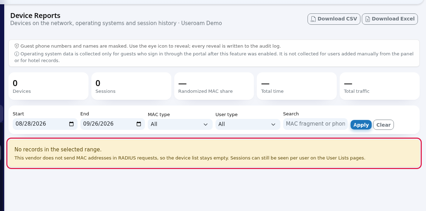426x211 pixels.
Task: Expand the User type dropdown
Action: coord(248,124)
